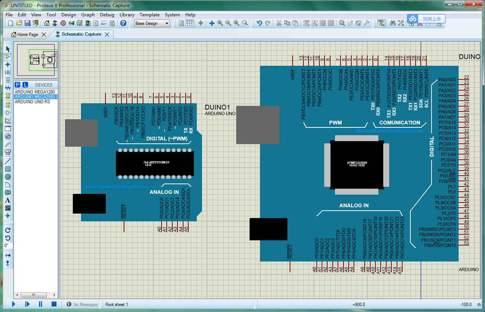The width and height of the screenshot is (485, 312).
Task: Click the horizontal mirror (X-flip) icon
Action: (8, 256)
